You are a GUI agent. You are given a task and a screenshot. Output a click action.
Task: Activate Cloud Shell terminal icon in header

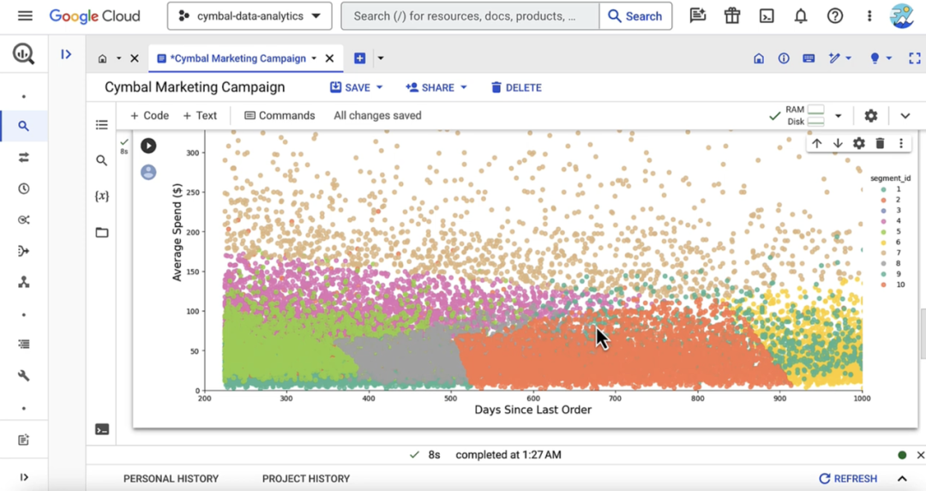coord(767,16)
